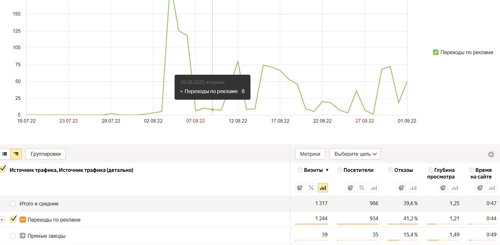Click the sort arrow next to Визиты
Image resolution: width=500 pixels, height=245 pixels.
pos(327,170)
